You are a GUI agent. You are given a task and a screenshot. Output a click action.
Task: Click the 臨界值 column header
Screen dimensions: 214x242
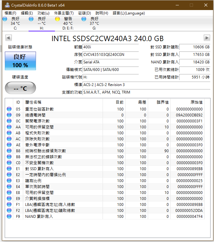(x=163, y=102)
